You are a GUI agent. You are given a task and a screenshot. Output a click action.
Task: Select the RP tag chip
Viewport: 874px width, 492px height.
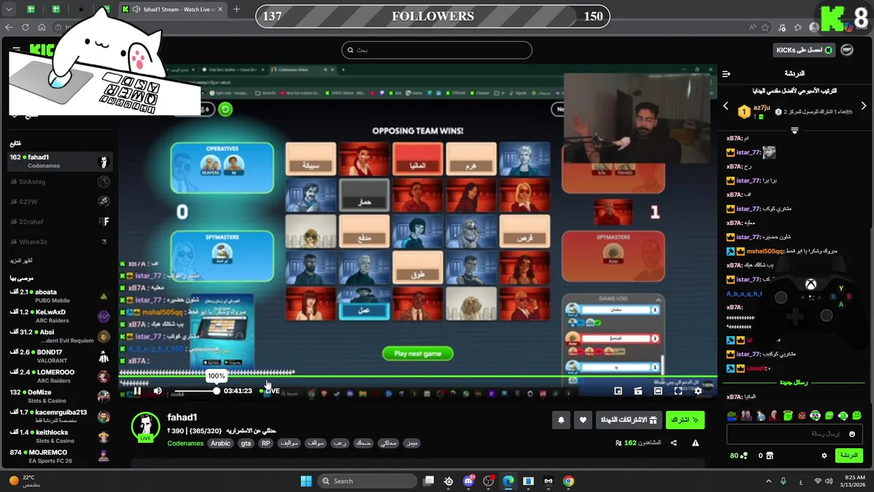pos(266,443)
